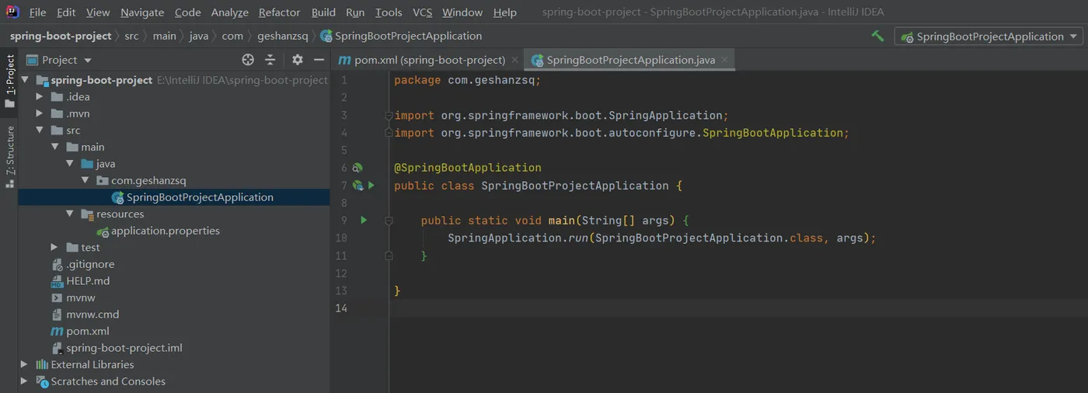This screenshot has width=1088, height=393.
Task: Open the Help menu
Action: (x=505, y=12)
